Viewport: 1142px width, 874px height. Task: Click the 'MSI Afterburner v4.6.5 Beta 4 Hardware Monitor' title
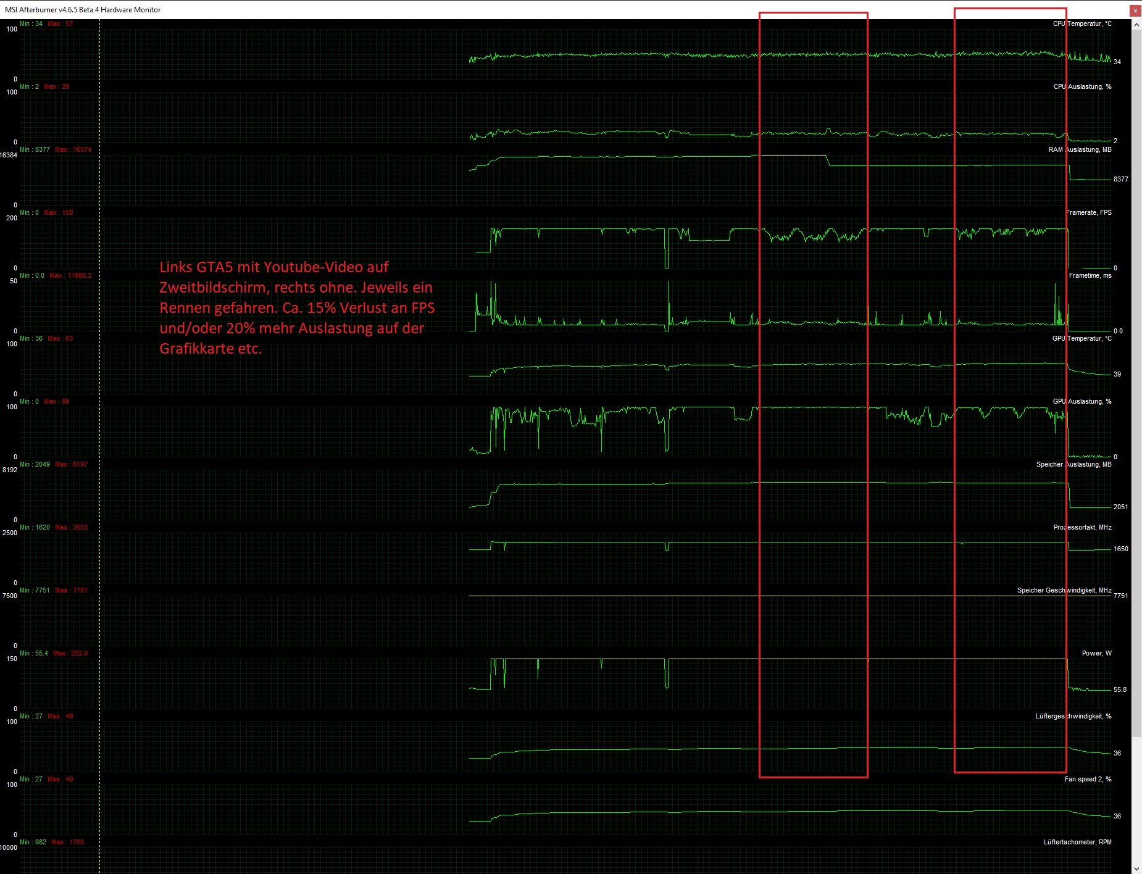pos(83,10)
